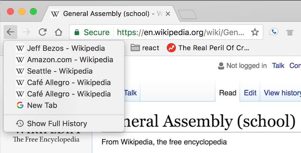Viewport: 301px width, 153px height.
Task: Reload the current page
Action: [42, 32]
